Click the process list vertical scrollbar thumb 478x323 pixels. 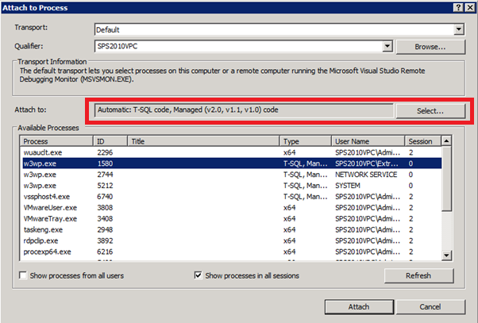click(x=446, y=179)
